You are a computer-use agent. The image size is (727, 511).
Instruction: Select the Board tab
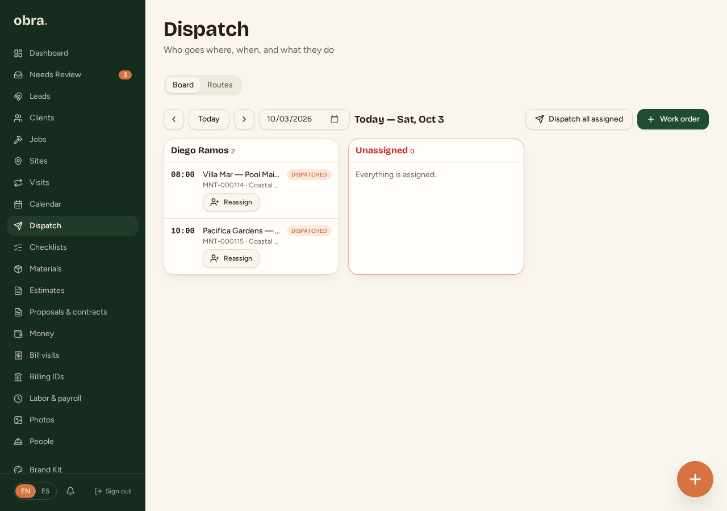[183, 85]
